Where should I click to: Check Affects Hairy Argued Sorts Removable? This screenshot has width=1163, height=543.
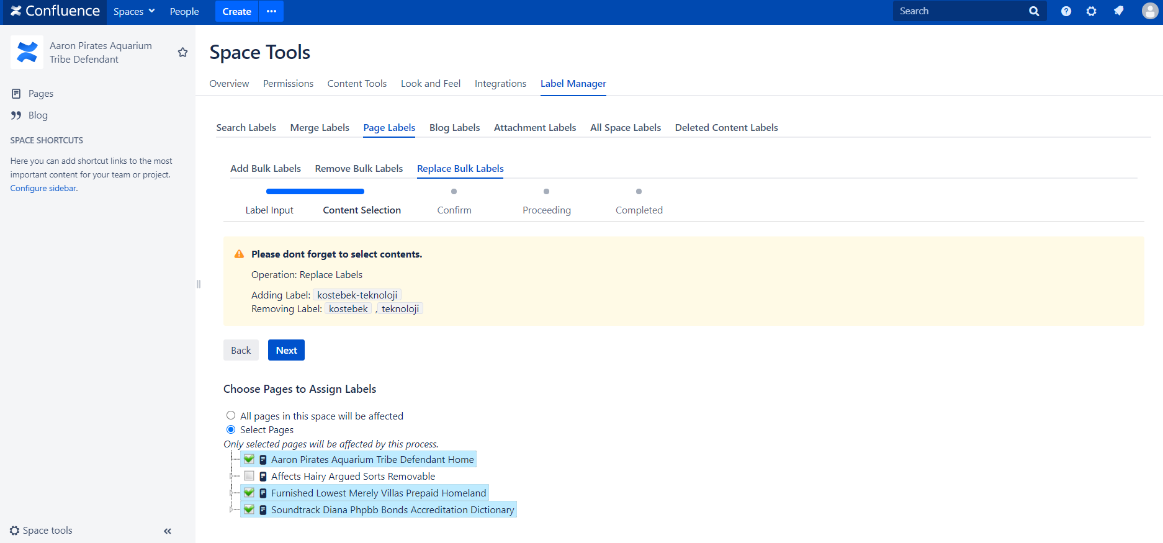(249, 476)
